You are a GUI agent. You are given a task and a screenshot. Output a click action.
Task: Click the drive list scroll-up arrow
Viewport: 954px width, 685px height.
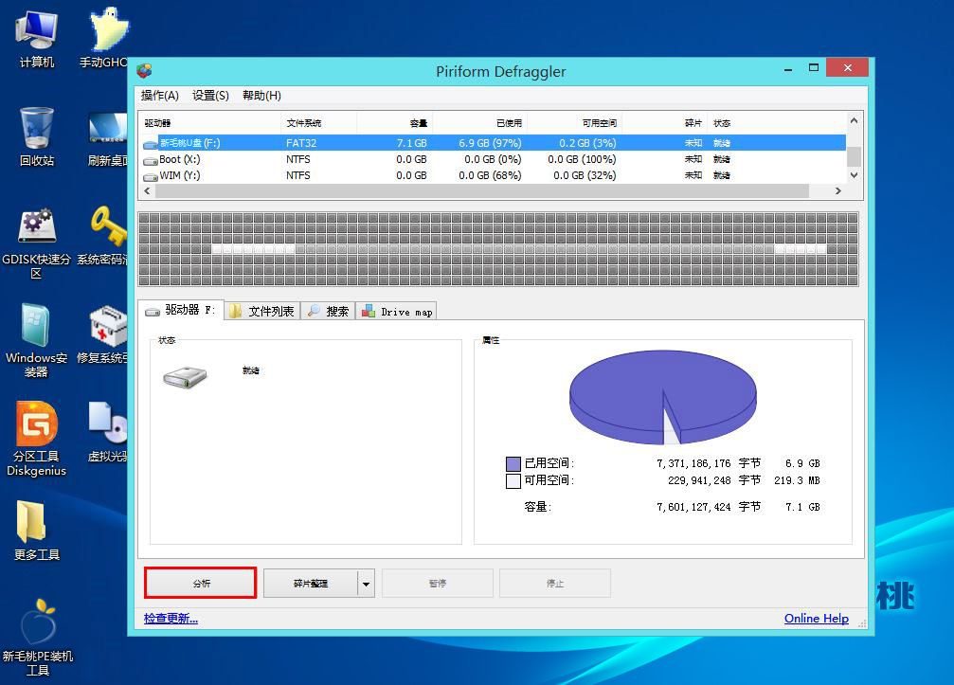pos(855,120)
